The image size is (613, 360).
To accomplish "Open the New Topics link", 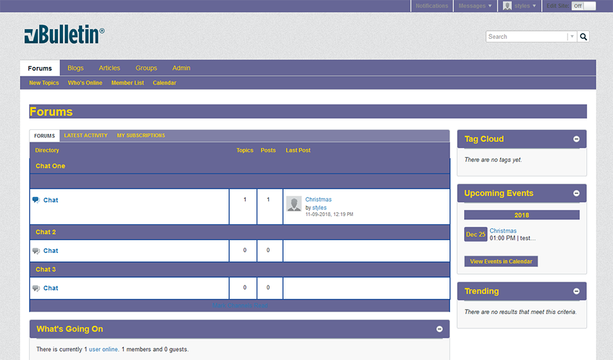I will pos(44,83).
